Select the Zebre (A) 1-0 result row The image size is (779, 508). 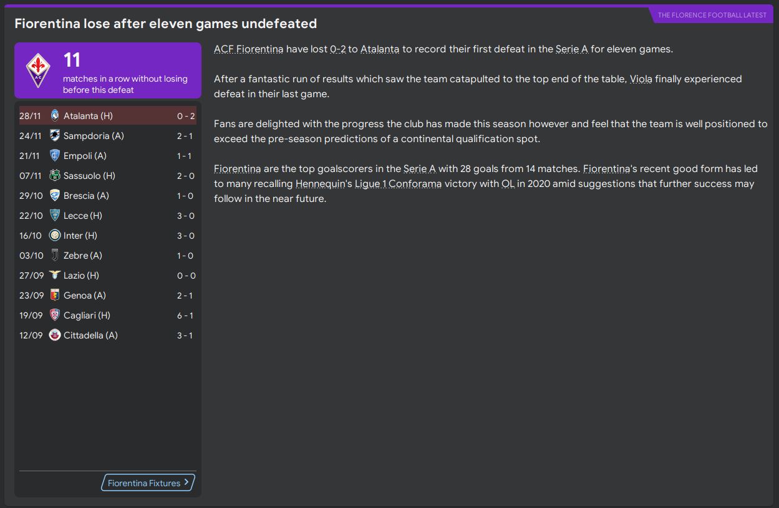(x=107, y=256)
